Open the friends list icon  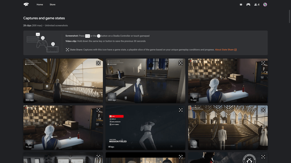(256, 5)
